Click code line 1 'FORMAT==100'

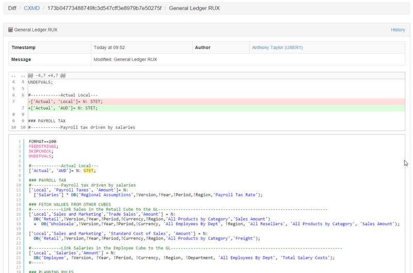click(x=42, y=141)
